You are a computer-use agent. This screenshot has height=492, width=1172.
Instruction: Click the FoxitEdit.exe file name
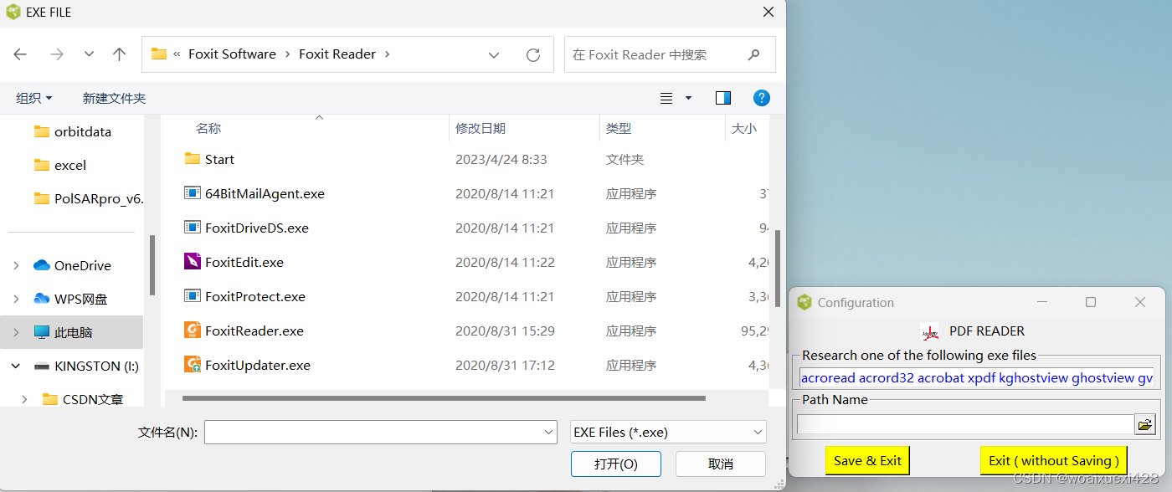point(244,262)
